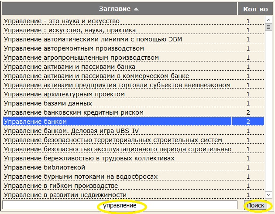Open Управление банком. Деловая игра UBS-IV
The width and height of the screenshot is (275, 214).
pos(72,131)
